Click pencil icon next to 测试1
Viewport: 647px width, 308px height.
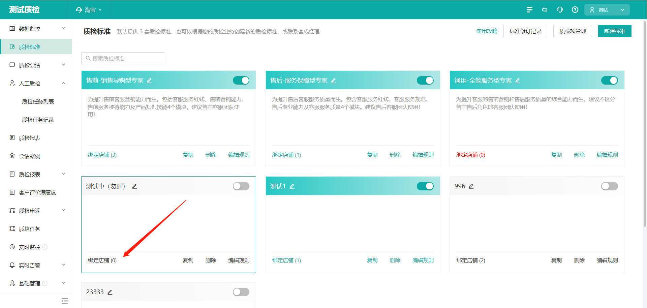292,186
